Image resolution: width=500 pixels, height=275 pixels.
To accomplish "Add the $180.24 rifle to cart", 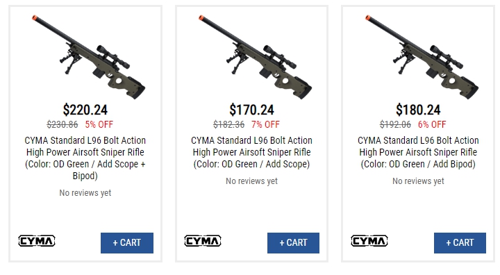I will pyautogui.click(x=460, y=243).
